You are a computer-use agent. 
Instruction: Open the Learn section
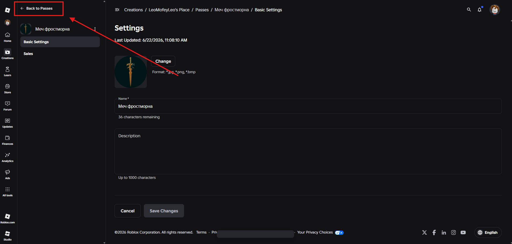pos(8,71)
